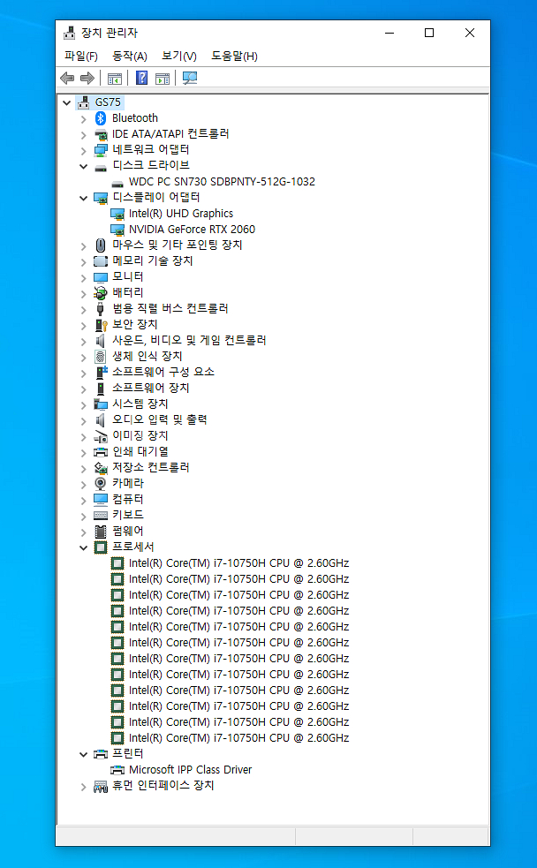Image resolution: width=537 pixels, height=868 pixels.
Task: Click the 저장소 컨트롤러 icon
Action: (100, 468)
